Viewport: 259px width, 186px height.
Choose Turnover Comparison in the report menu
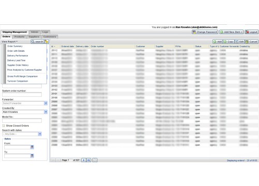click(x=18, y=81)
